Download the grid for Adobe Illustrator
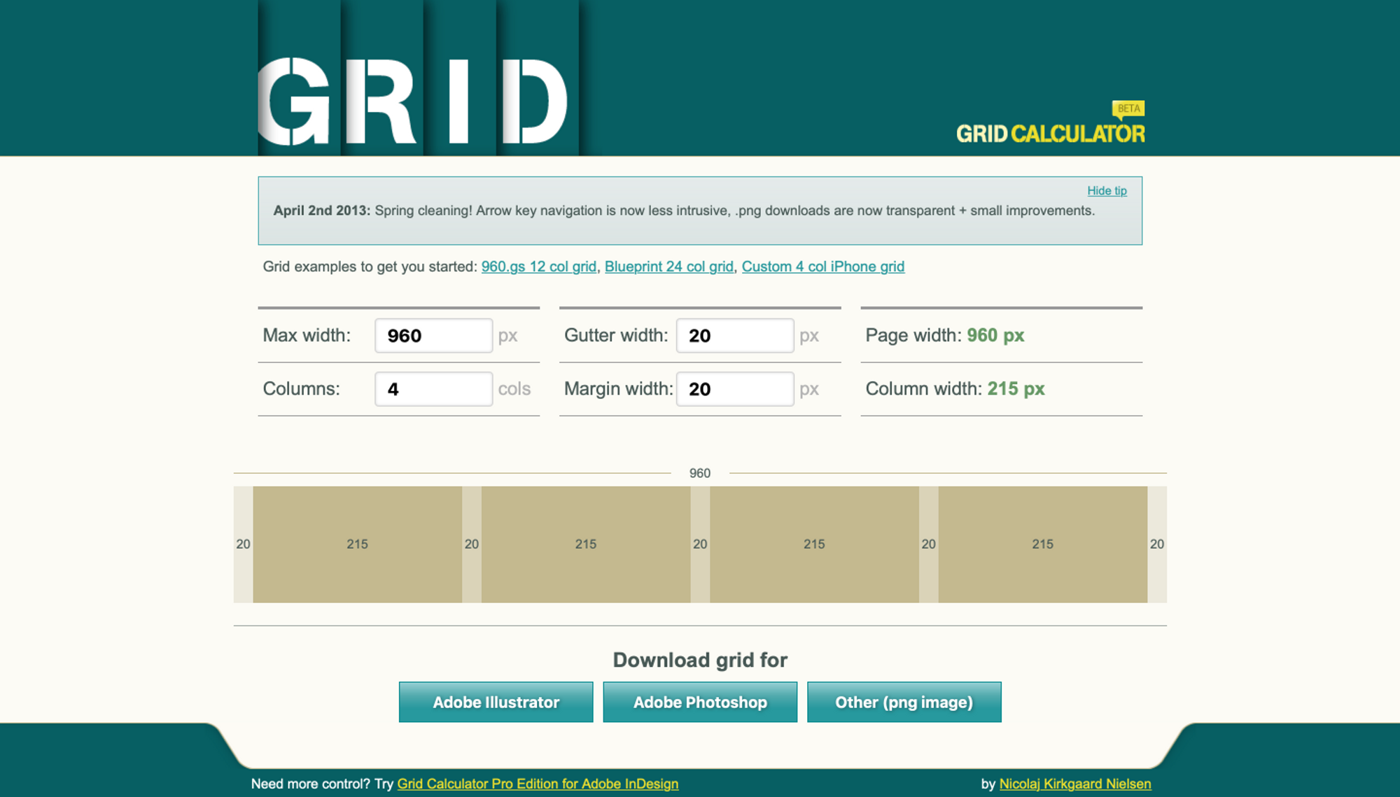The image size is (1400, 797). pos(496,702)
